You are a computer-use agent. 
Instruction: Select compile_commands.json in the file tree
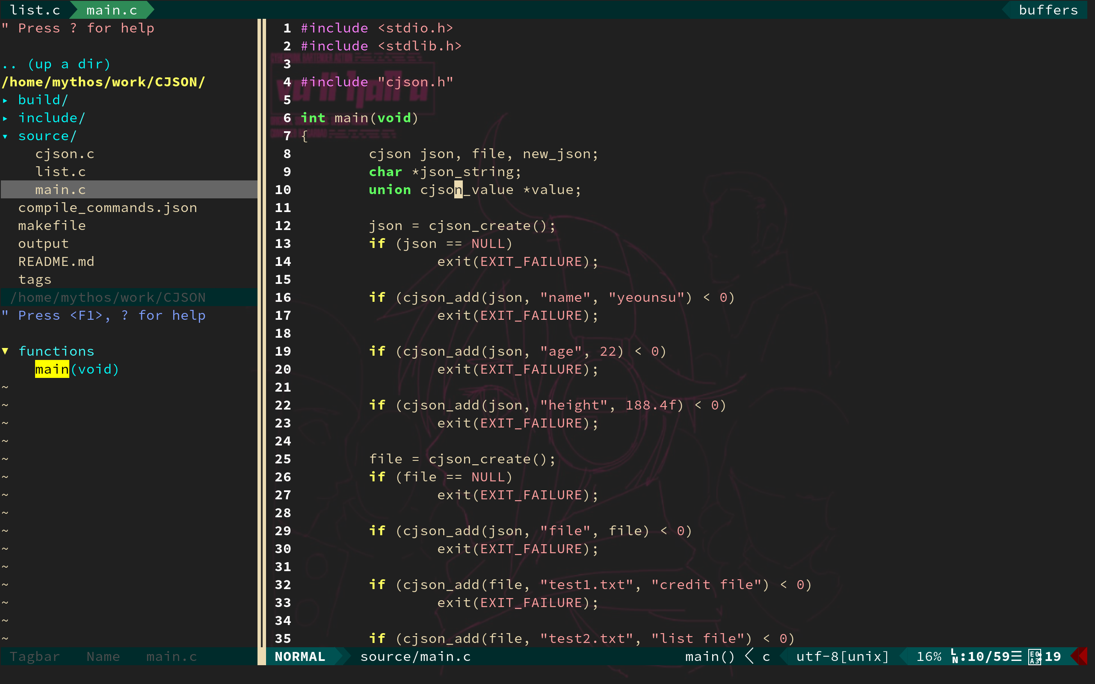pyautogui.click(x=108, y=207)
